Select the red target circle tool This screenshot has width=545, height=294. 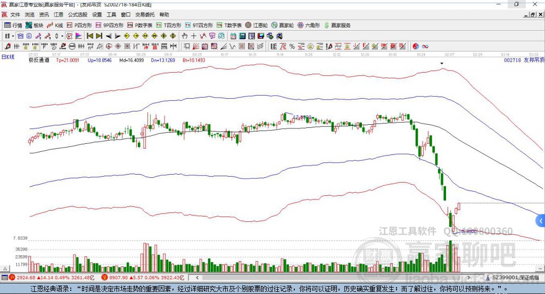[109, 46]
